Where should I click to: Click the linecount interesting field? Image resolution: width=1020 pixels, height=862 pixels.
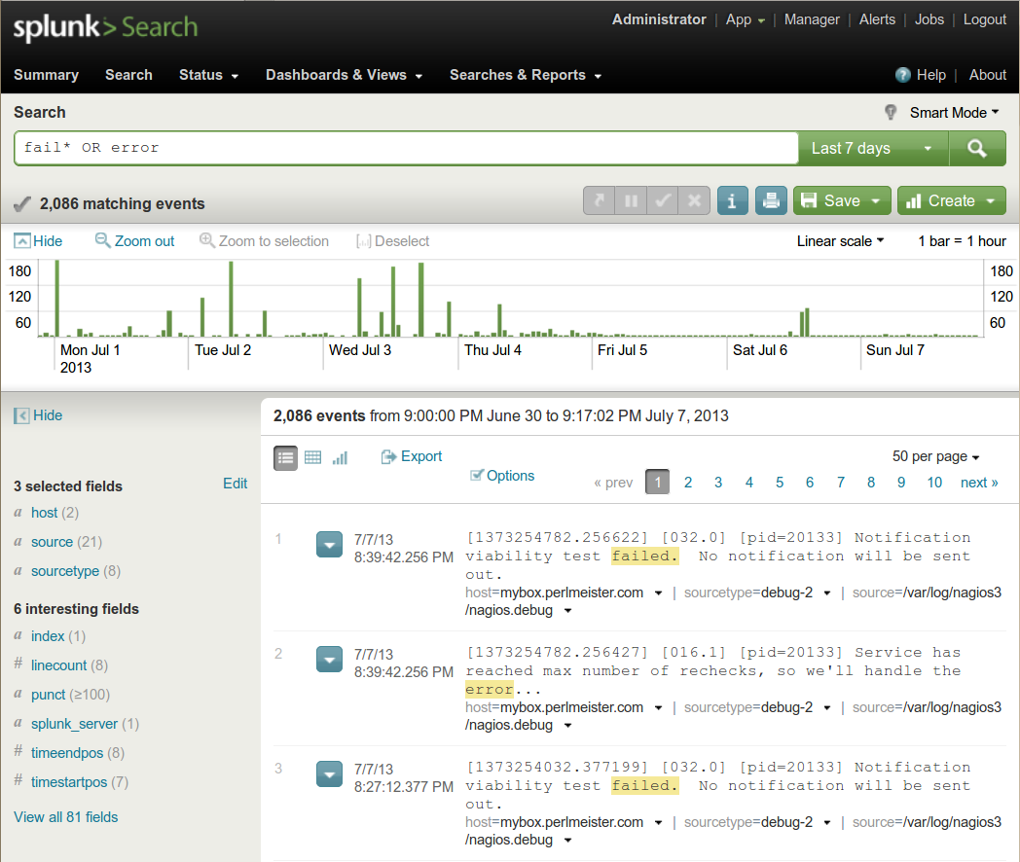(58, 665)
